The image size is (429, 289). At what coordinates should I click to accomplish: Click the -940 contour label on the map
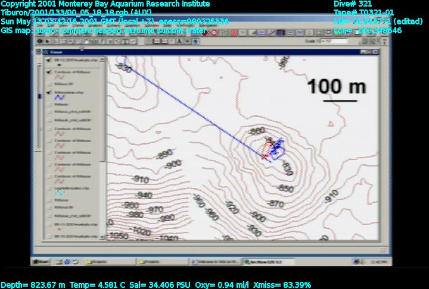pyautogui.click(x=144, y=195)
